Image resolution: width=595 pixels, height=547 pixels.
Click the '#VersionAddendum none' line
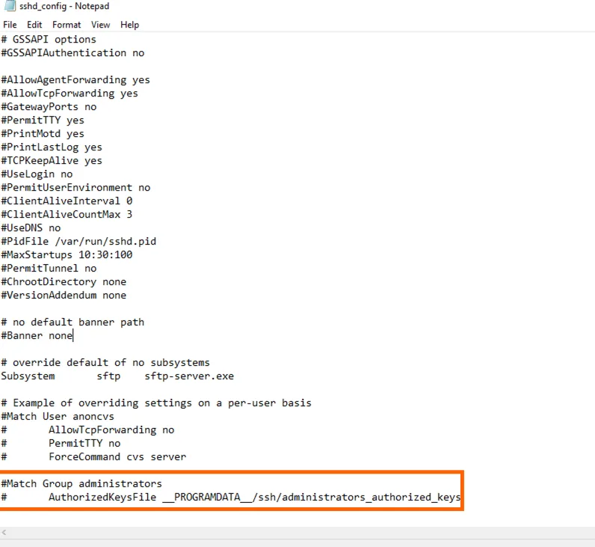64,296
